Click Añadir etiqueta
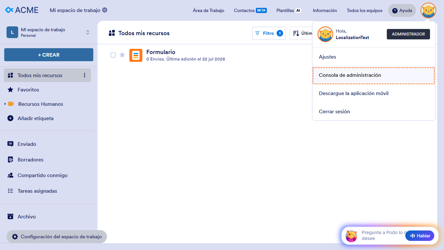444x250 pixels. (x=35, y=118)
